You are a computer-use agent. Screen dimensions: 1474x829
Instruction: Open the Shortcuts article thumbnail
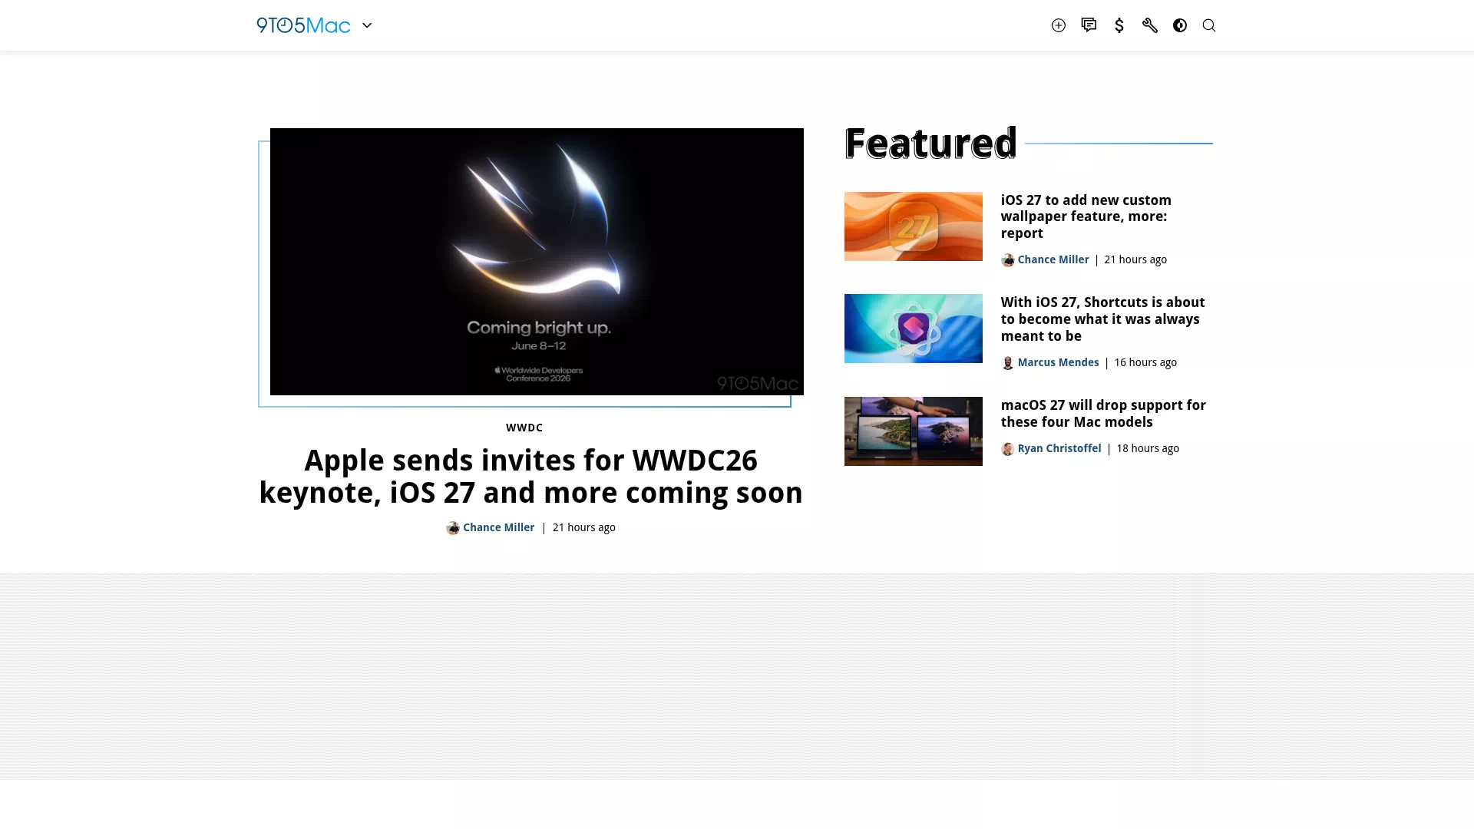tap(914, 329)
